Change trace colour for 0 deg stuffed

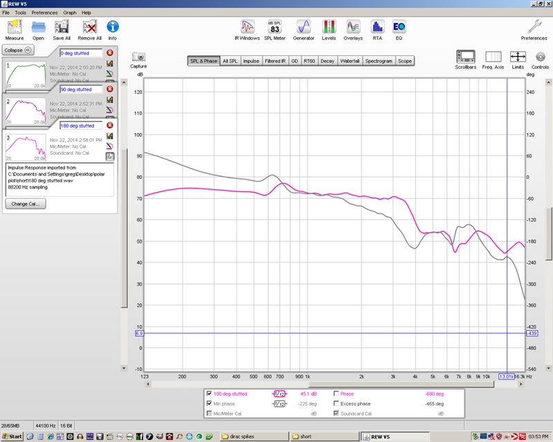[110, 74]
